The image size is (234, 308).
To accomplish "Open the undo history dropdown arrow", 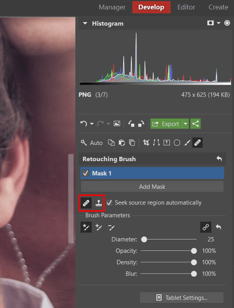I will click(x=92, y=124).
